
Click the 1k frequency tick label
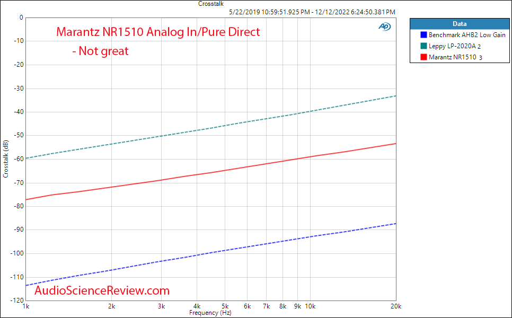click(x=26, y=306)
